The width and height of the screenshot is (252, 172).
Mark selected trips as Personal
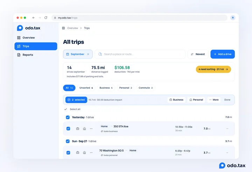point(196,100)
